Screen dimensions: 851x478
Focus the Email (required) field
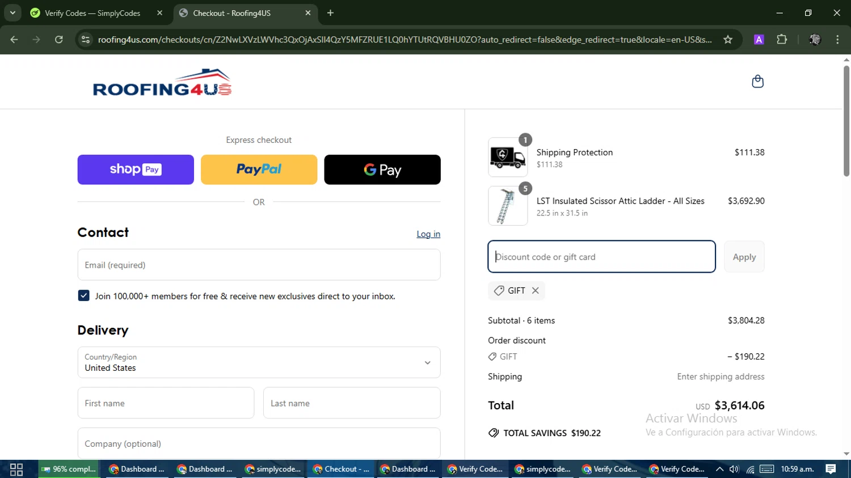[x=259, y=265]
